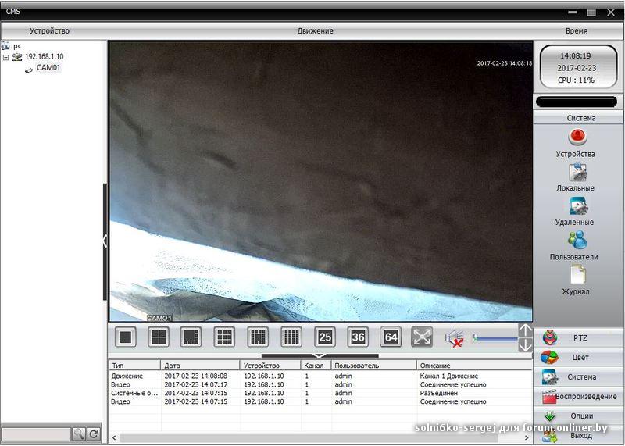
Task: Select the Движение log row
Action: [x=320, y=376]
